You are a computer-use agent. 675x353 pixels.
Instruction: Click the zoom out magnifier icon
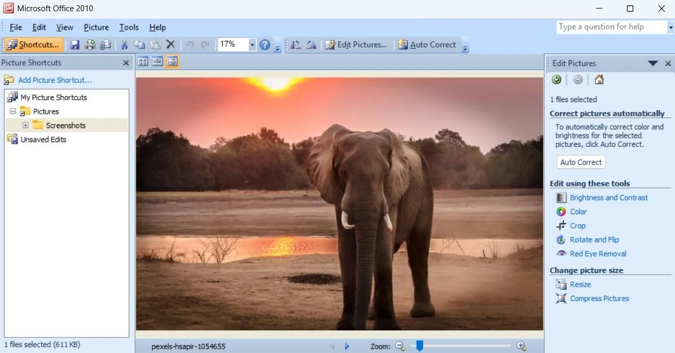(x=401, y=346)
